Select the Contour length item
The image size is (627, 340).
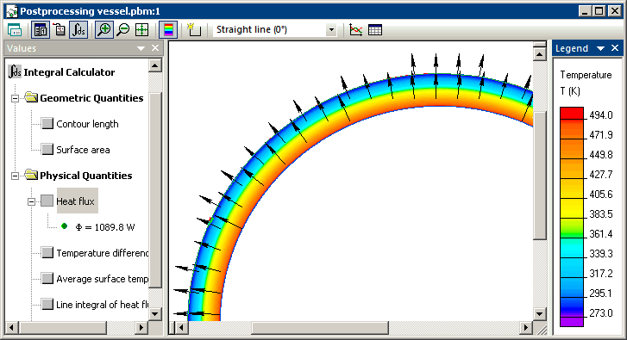[x=87, y=124]
